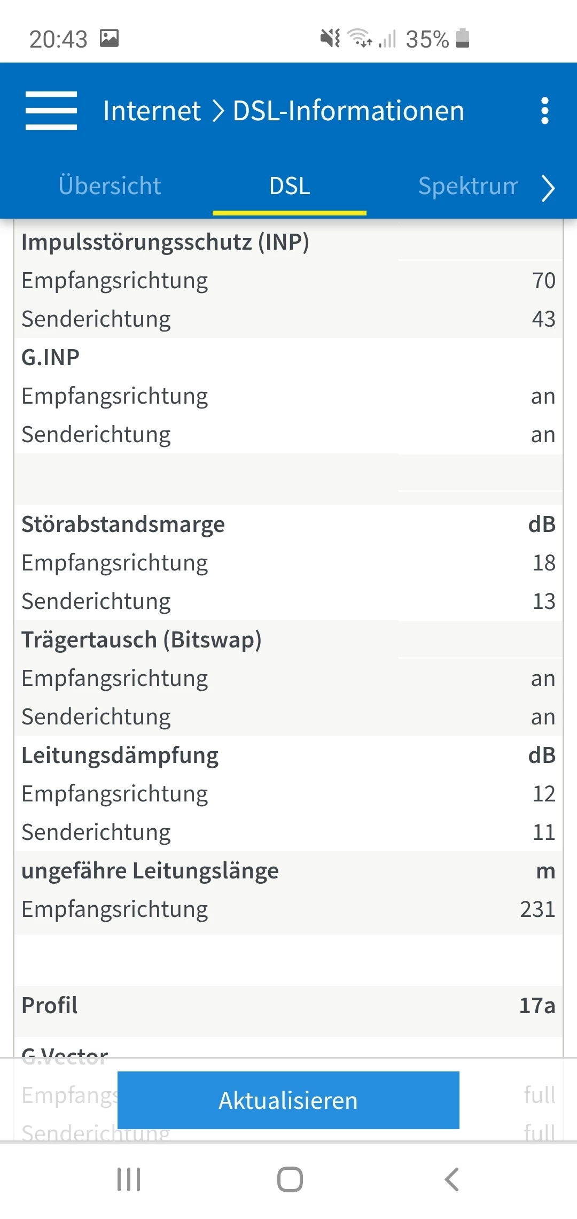Tap the Android back button

(452, 1179)
